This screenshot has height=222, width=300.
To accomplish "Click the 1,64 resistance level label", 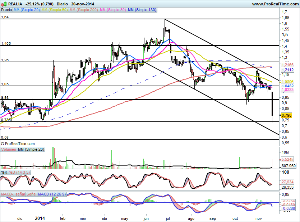I will 5,17.
